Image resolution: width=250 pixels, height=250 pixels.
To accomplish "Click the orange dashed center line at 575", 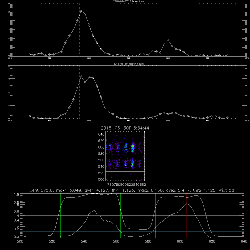I will (140, 216).
